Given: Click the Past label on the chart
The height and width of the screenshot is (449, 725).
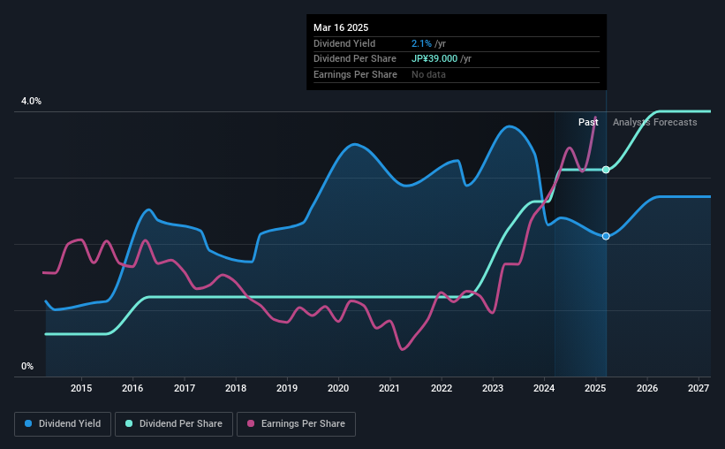Looking at the screenshot, I should pyautogui.click(x=588, y=122).
